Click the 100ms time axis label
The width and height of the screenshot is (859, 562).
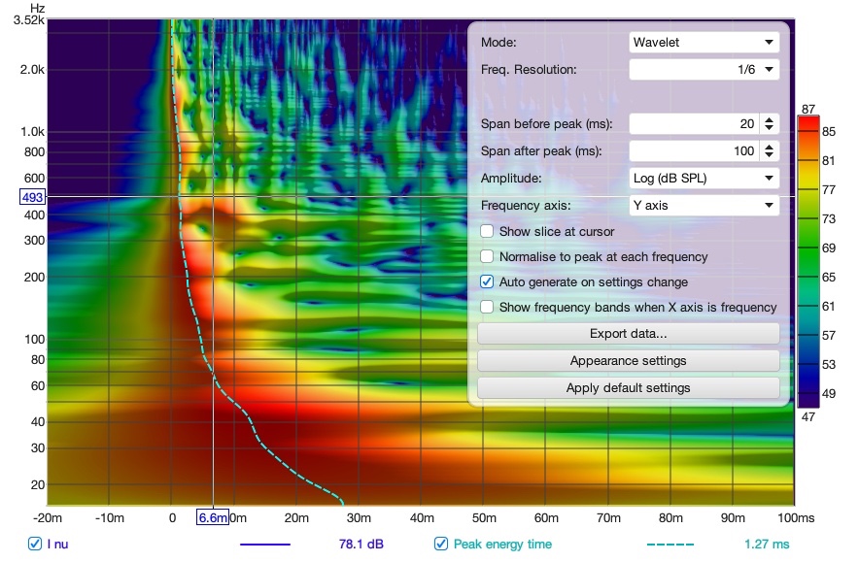(x=796, y=518)
